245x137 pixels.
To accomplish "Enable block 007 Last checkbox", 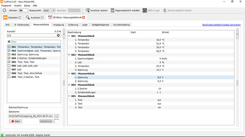I will [9, 69].
